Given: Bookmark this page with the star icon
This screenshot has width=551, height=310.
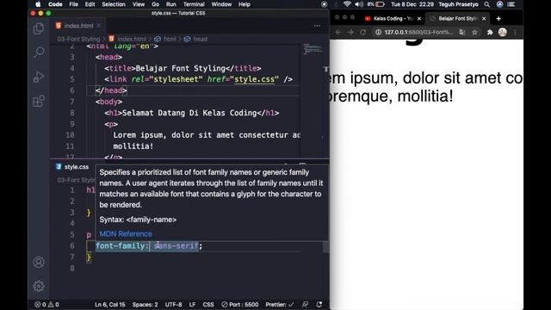Looking at the screenshot, I should pyautogui.click(x=474, y=33).
